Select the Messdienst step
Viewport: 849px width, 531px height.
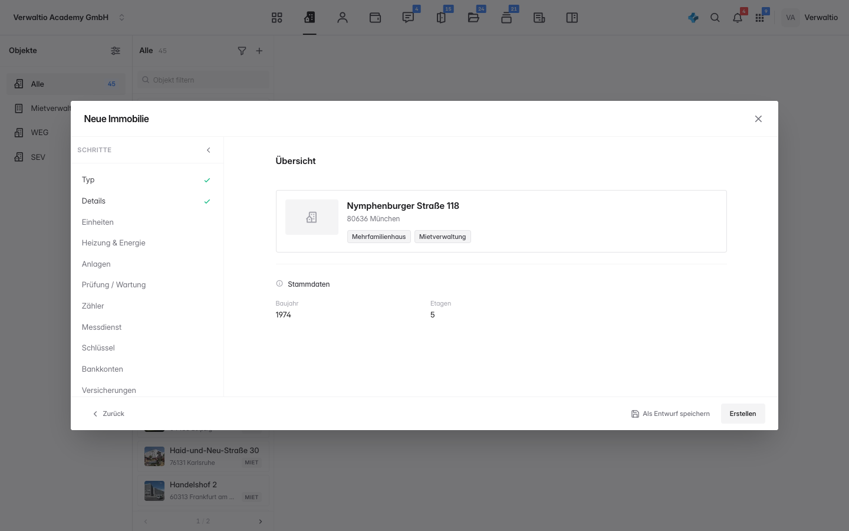pos(147,327)
